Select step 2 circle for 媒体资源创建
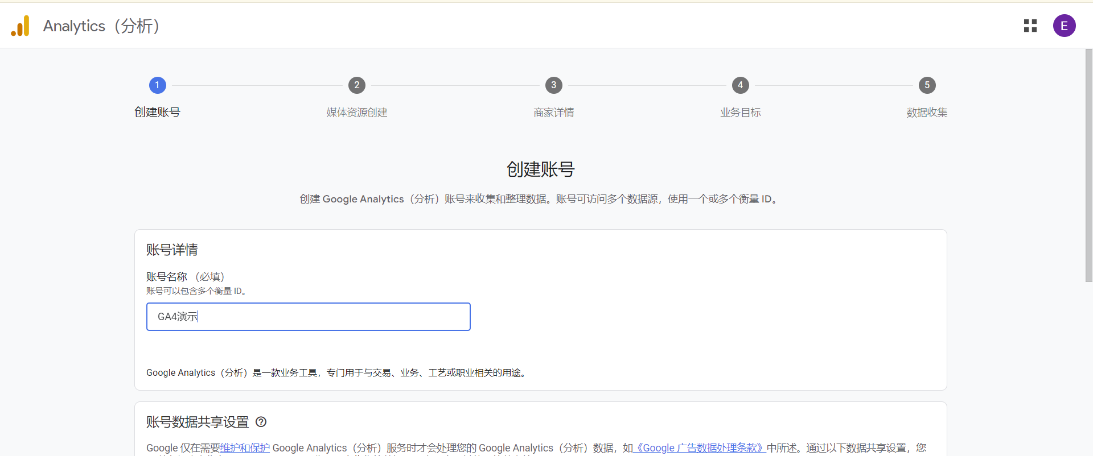 pos(357,85)
